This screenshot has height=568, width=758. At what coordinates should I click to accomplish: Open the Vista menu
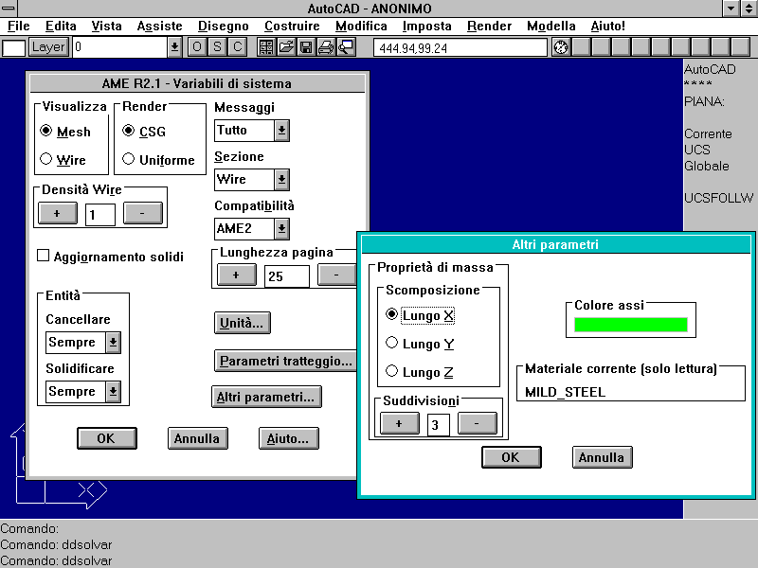click(107, 27)
